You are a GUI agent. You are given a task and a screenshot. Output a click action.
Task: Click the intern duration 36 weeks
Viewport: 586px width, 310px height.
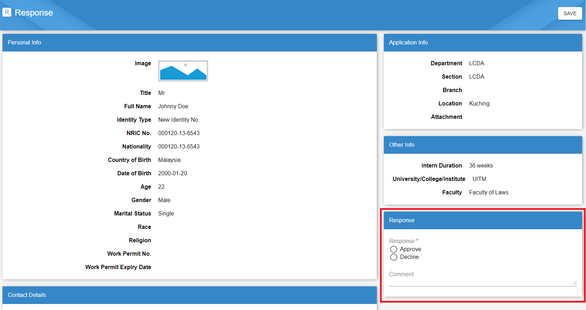(481, 166)
